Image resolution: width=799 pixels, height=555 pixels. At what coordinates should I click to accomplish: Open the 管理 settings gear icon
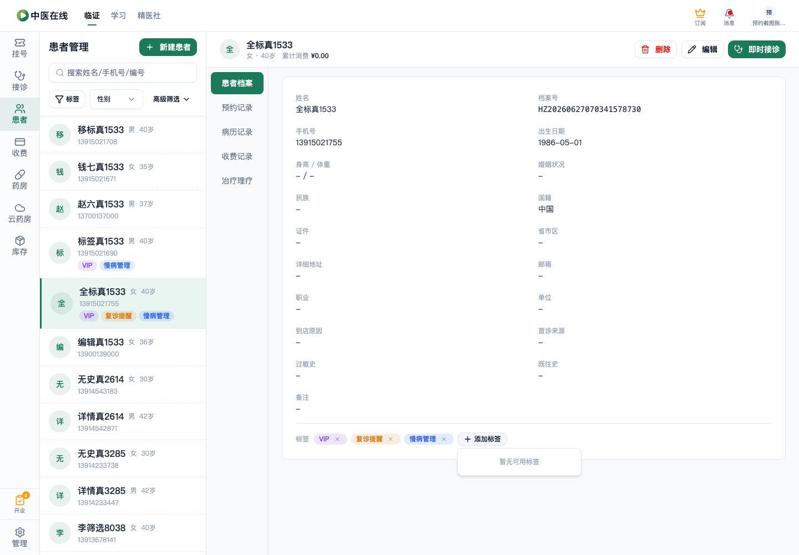tap(19, 538)
